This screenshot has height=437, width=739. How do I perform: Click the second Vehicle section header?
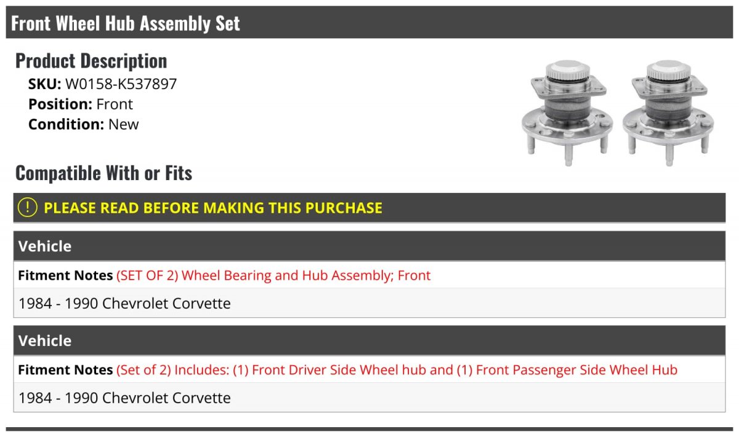(369, 341)
